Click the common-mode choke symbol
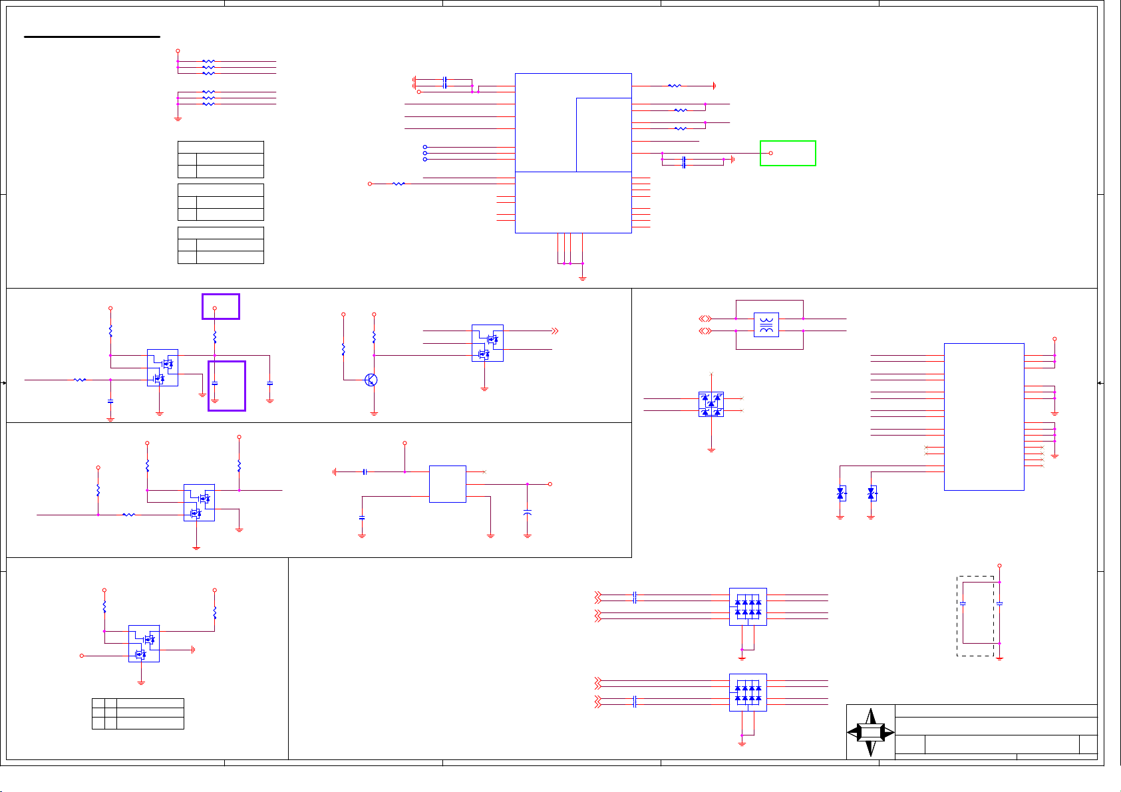This screenshot has height=792, width=1121. click(766, 325)
